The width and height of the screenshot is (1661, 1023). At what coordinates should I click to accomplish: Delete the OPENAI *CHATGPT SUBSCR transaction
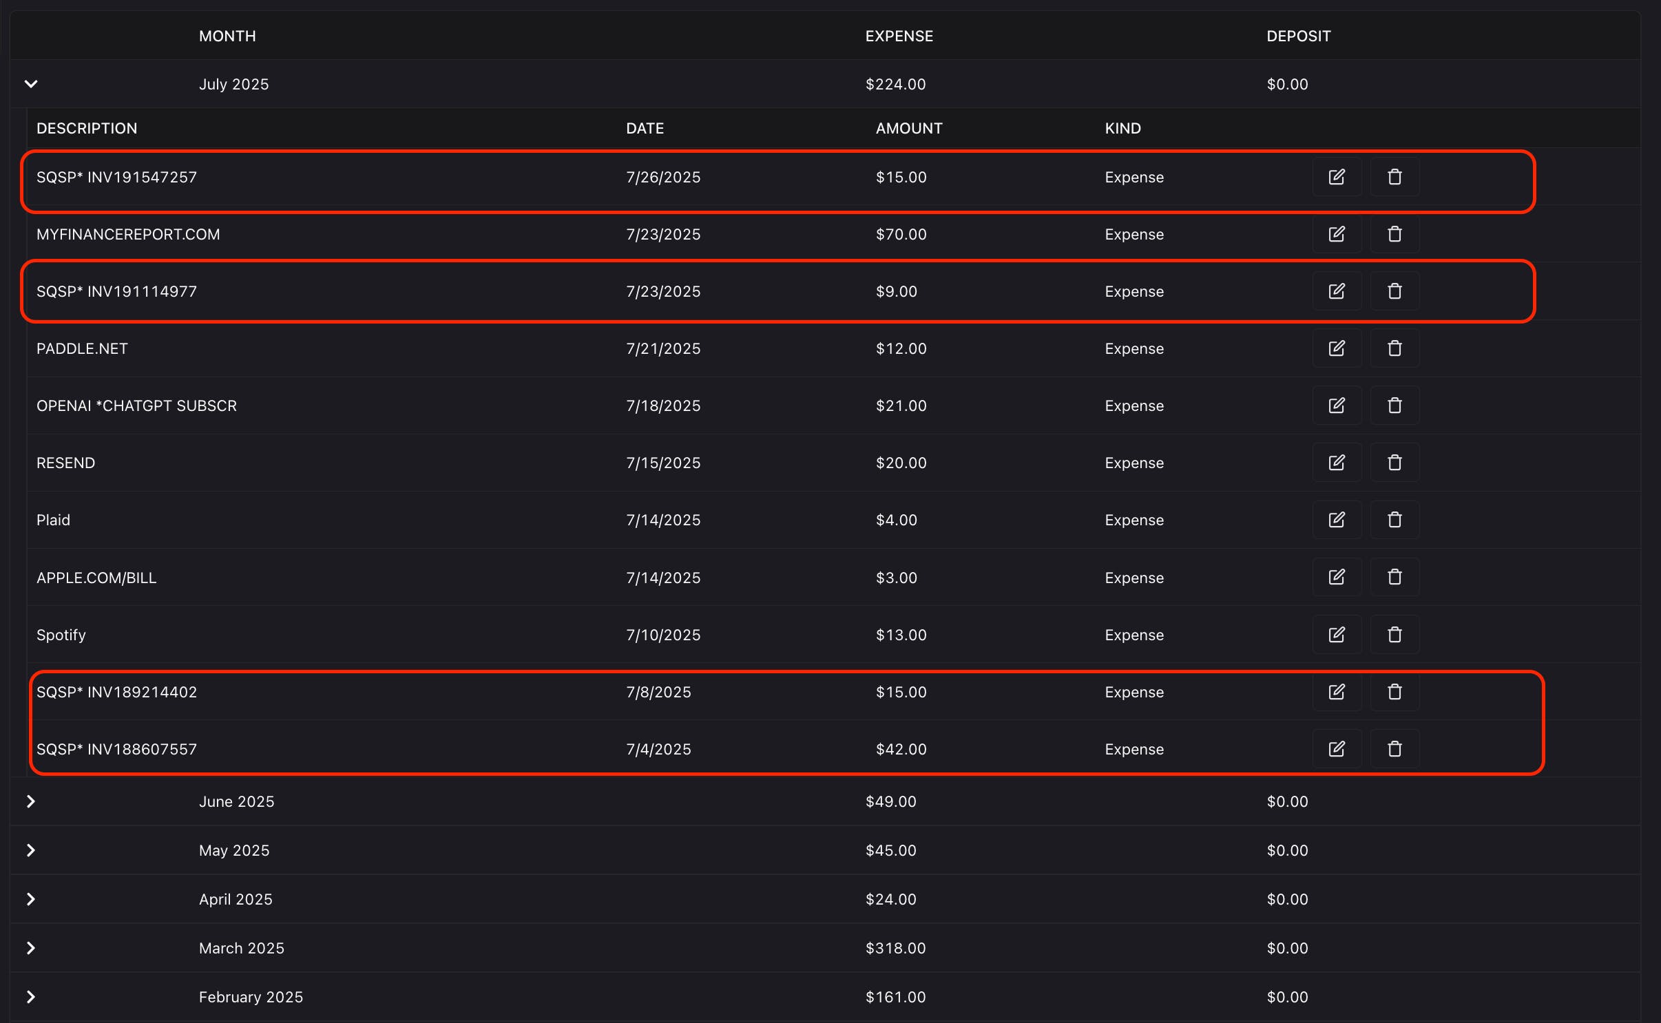tap(1394, 405)
